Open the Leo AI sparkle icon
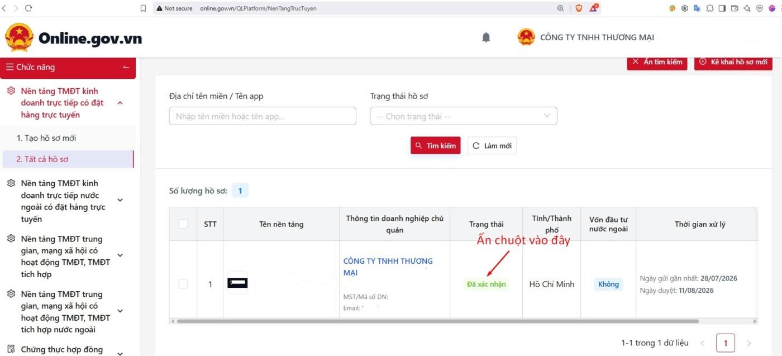The width and height of the screenshot is (782, 356). click(747, 8)
